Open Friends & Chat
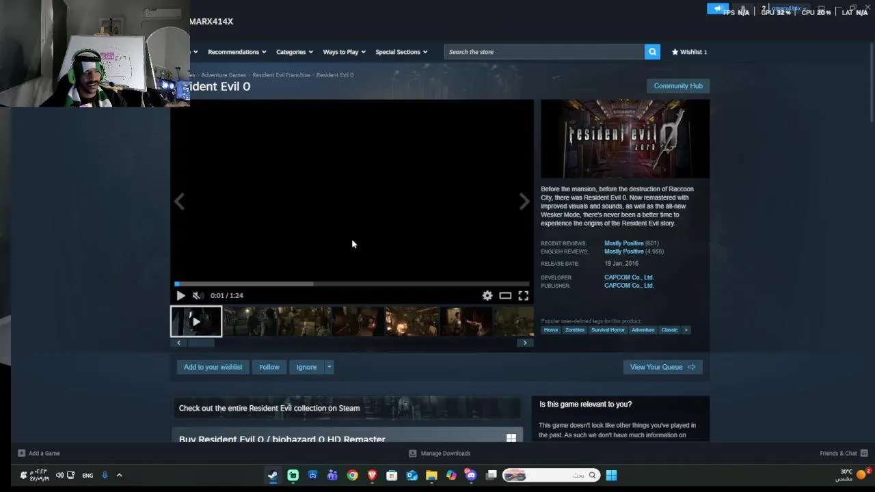The image size is (875, 492). [x=844, y=453]
